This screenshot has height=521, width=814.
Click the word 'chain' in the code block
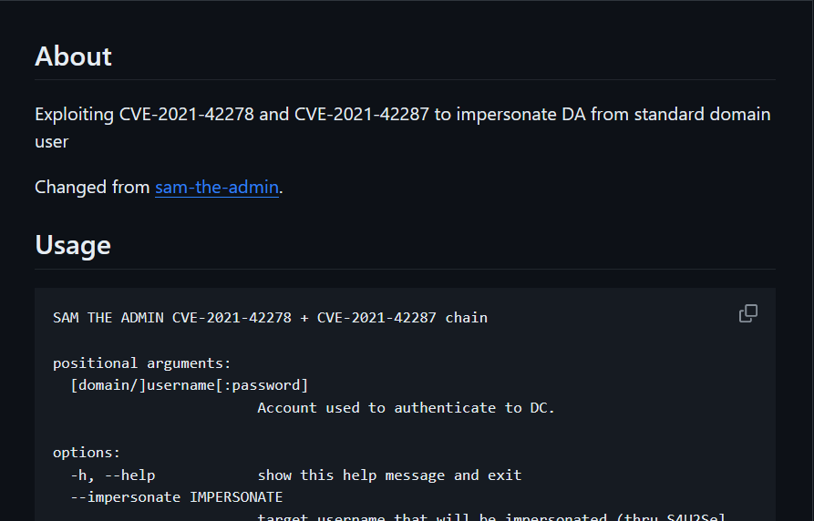point(466,318)
